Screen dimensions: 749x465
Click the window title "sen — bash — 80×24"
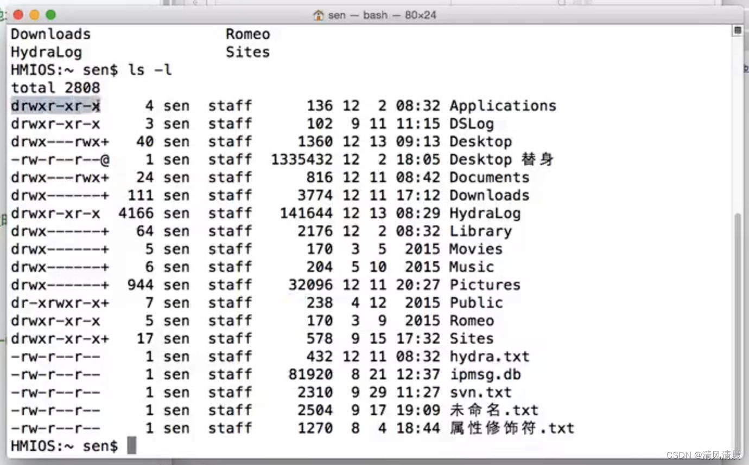point(382,15)
